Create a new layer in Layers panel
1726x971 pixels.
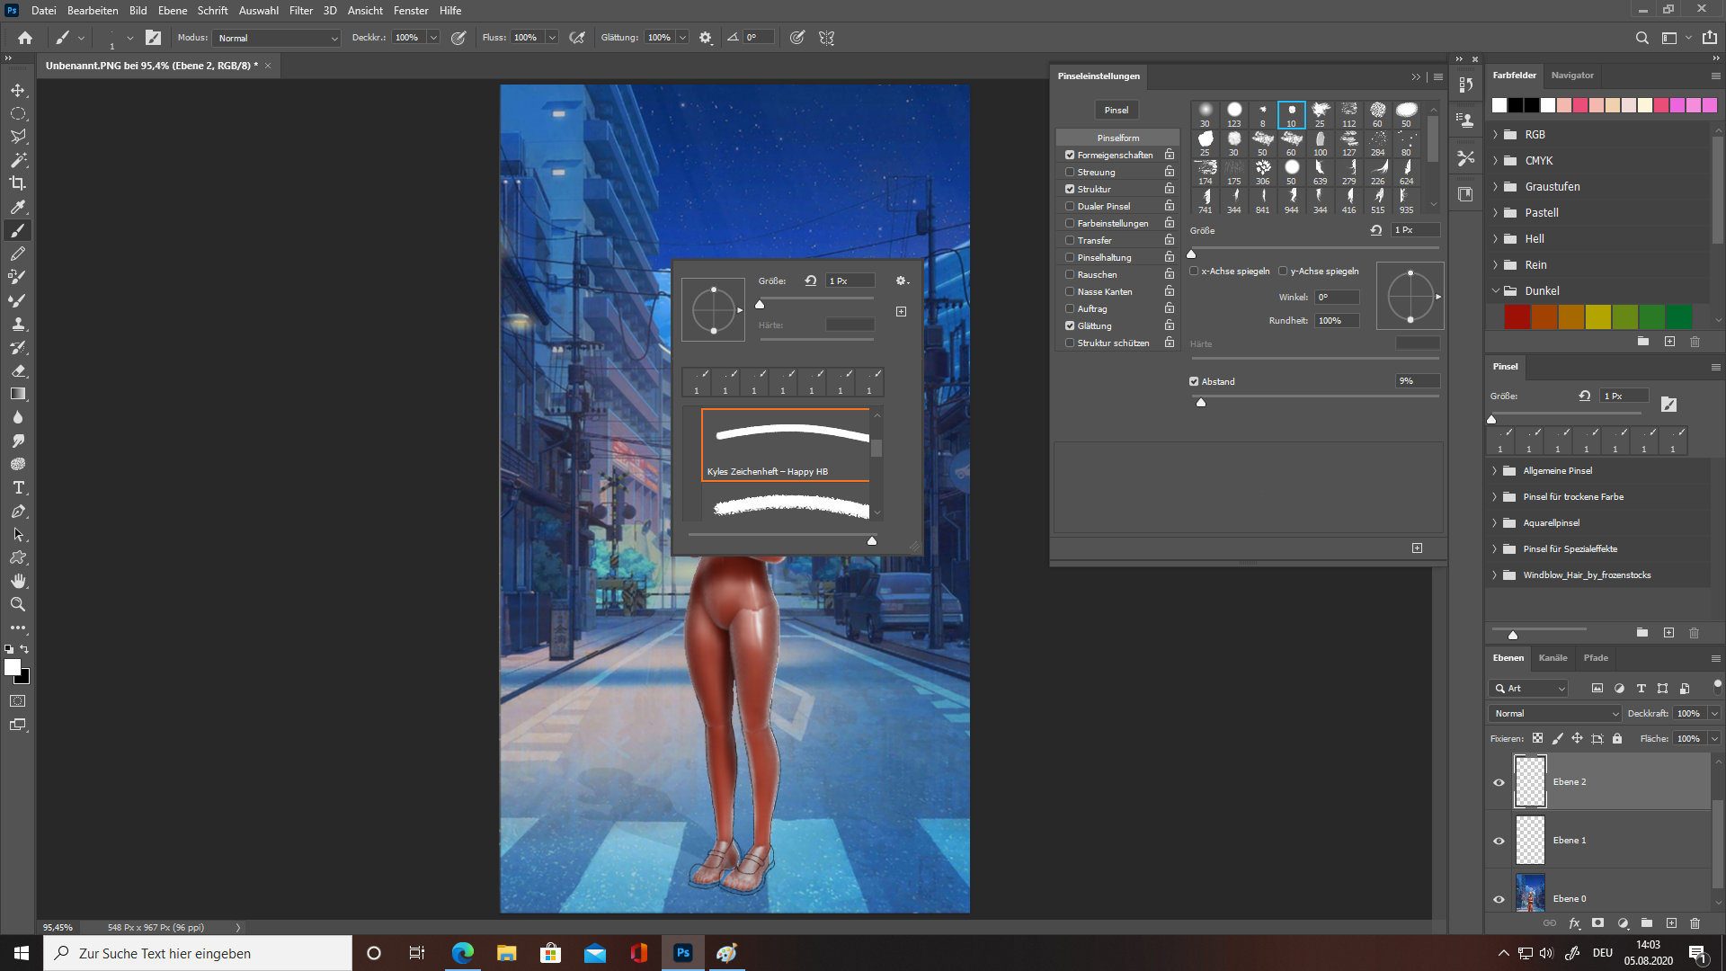coord(1671,923)
